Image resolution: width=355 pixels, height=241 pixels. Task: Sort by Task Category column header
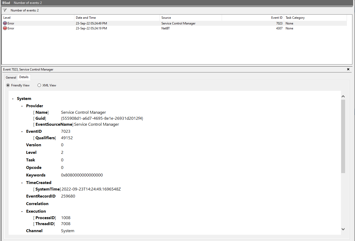pos(315,18)
